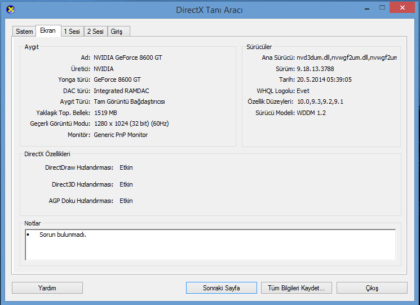Click Tüm Bilgileri Kaydet button
The image size is (420, 305).
click(296, 288)
